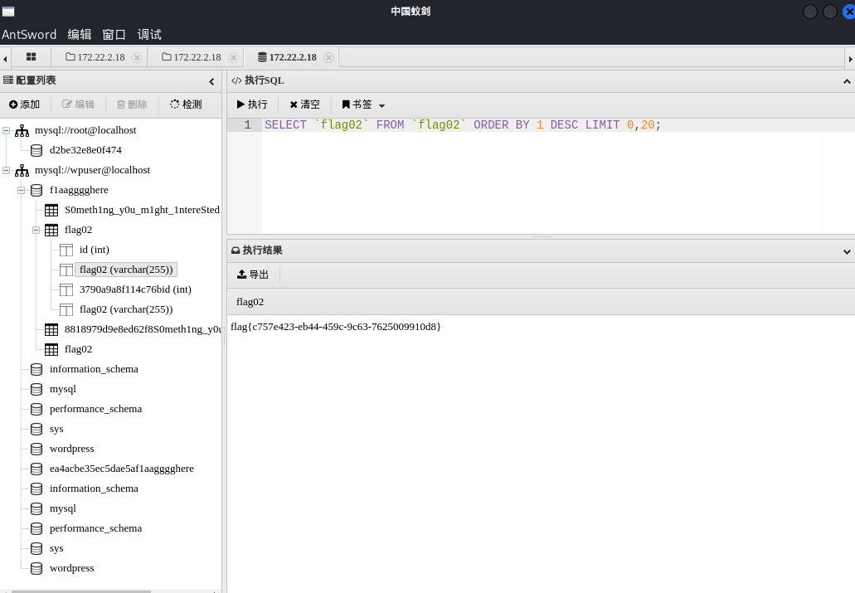Click the ea4acbe35ec5dae5af1aaggghere database icon
The image size is (855, 593).
(x=36, y=469)
